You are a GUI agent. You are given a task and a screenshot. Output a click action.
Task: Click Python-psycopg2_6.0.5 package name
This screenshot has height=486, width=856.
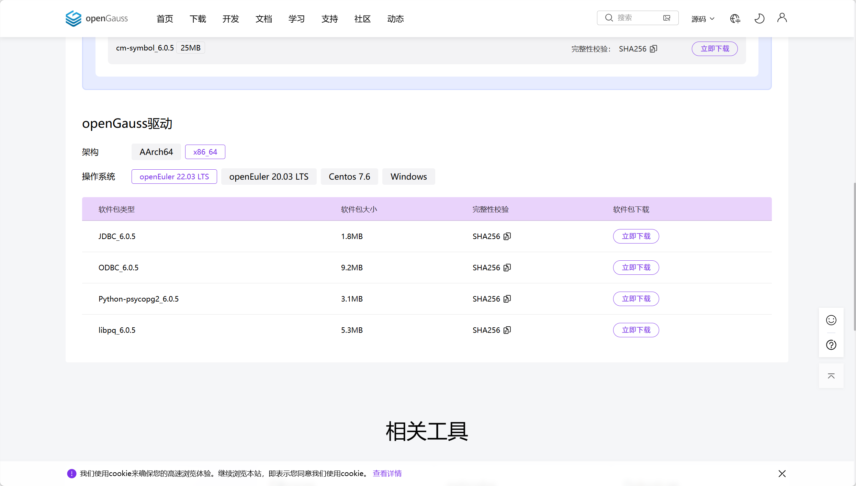pos(139,299)
